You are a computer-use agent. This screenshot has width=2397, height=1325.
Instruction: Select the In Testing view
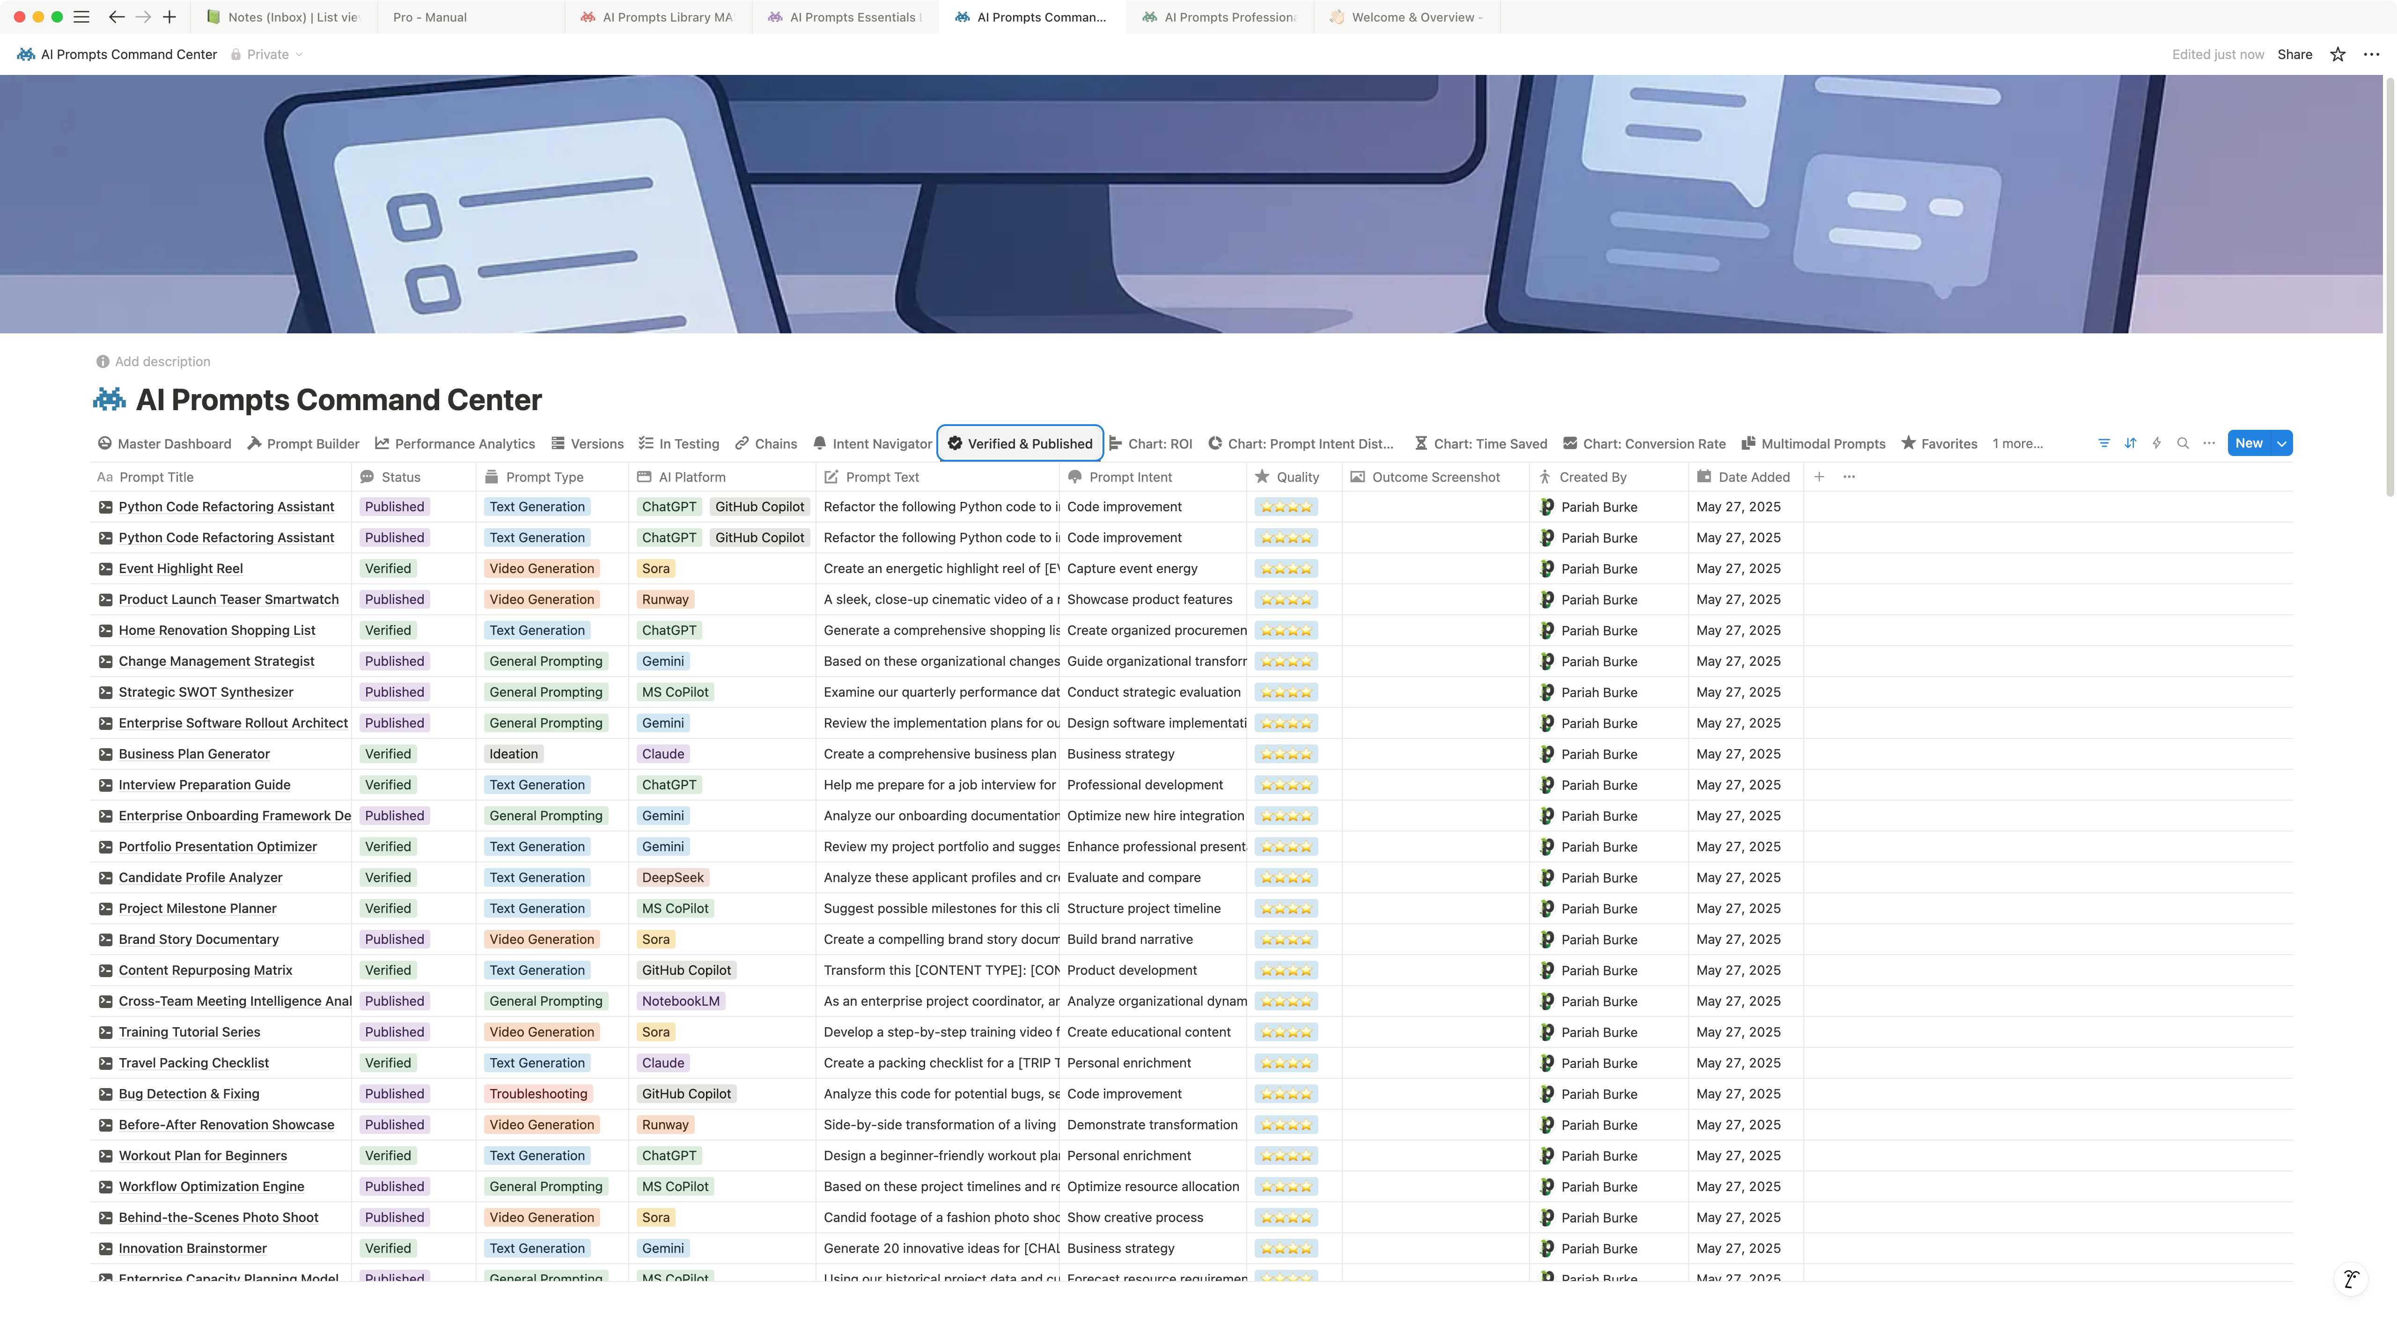coord(679,443)
